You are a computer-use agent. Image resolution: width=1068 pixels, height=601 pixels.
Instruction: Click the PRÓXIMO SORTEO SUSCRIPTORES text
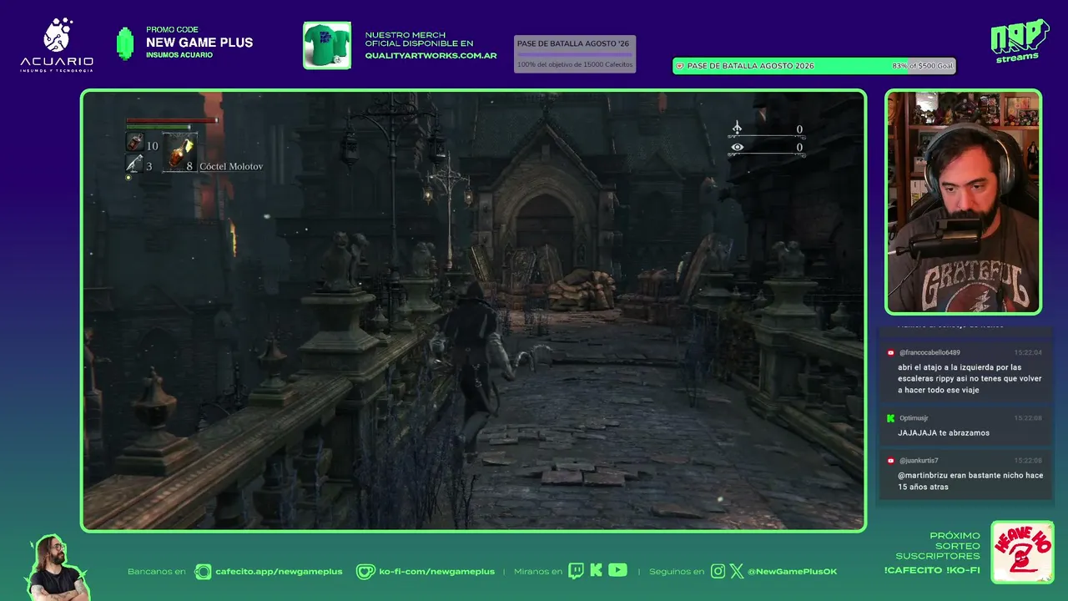pos(938,546)
